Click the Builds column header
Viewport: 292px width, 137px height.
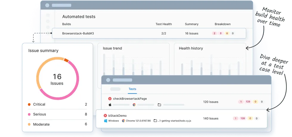click(x=66, y=24)
